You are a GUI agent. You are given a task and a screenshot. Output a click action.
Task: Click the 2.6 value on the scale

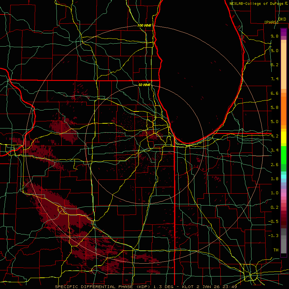coord(275,165)
